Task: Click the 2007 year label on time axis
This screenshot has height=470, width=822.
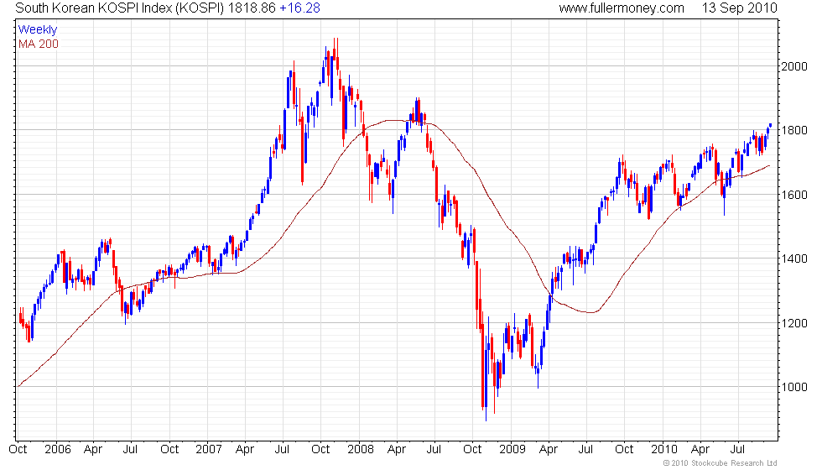Action: point(209,449)
